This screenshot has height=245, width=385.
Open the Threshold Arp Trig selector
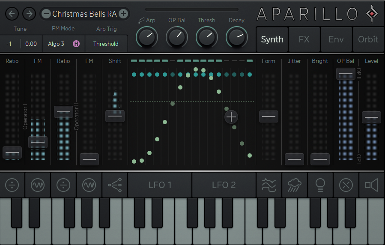tap(106, 44)
